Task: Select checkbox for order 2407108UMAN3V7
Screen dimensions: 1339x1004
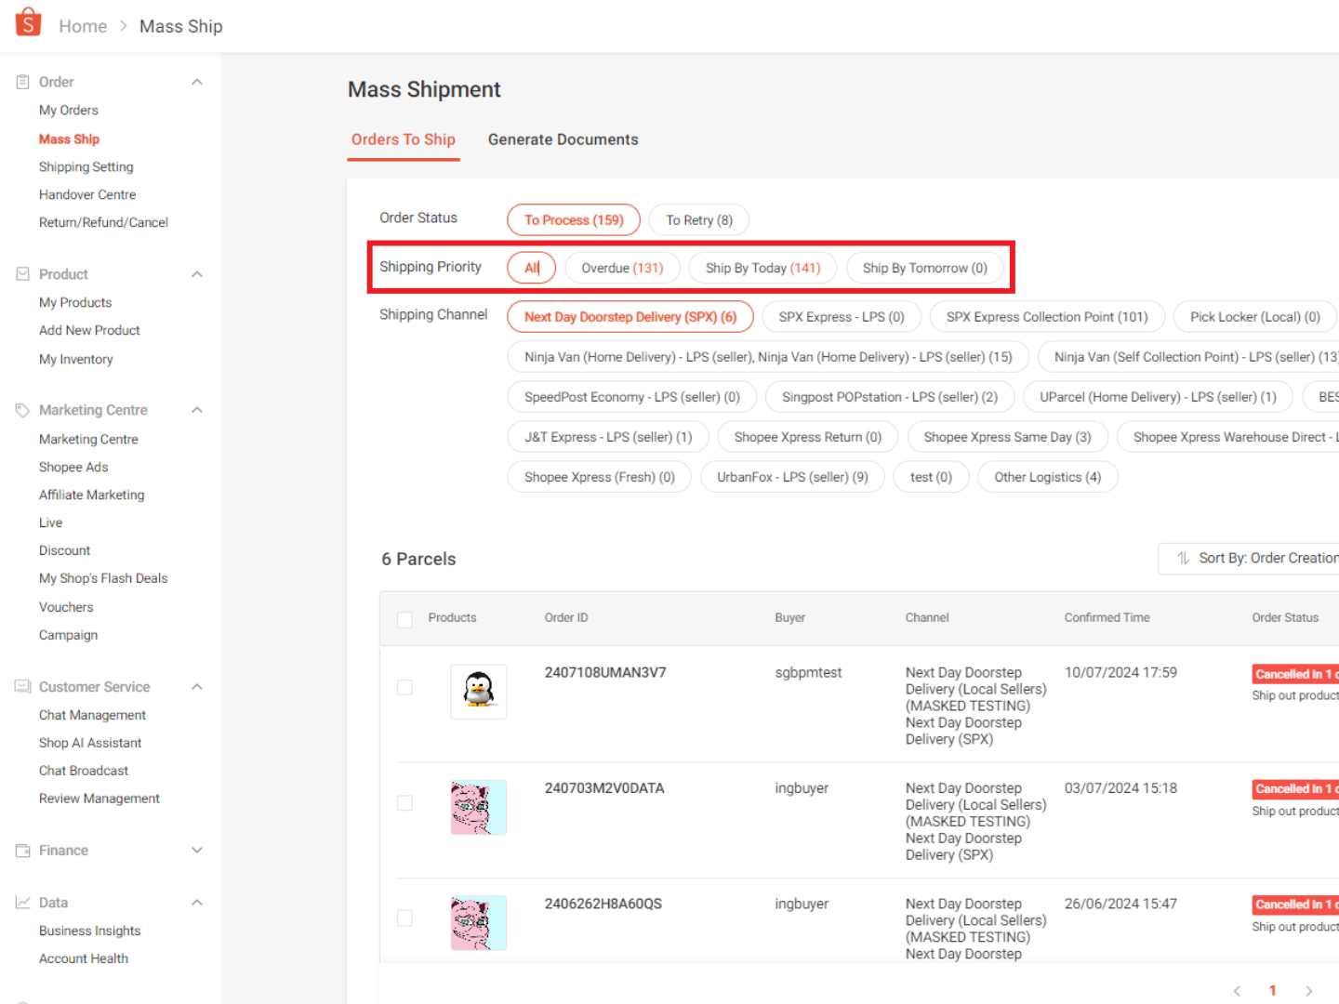Action: pyautogui.click(x=404, y=687)
